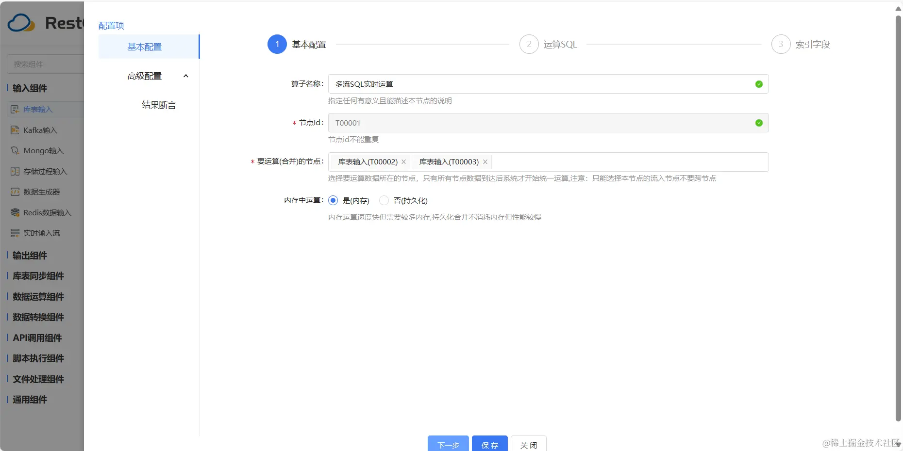This screenshot has width=903, height=451.
Task: Expand the 通用组件 section
Action: coord(30,400)
